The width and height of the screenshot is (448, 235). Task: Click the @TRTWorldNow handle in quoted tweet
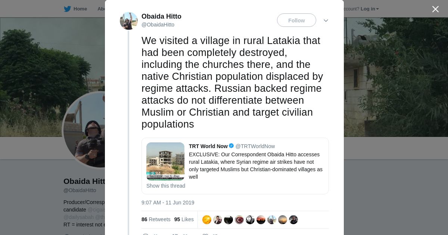tap(255, 146)
